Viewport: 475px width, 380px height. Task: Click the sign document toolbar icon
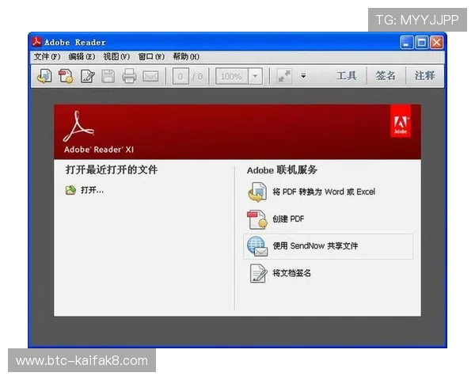click(x=88, y=76)
